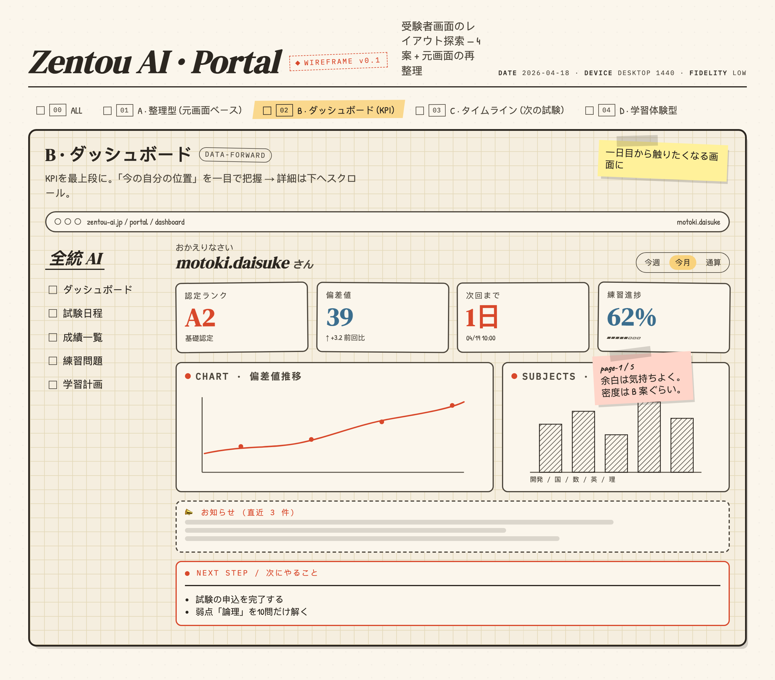The height and width of the screenshot is (680, 775).
Task: Click the second window circle in the browser bar
Action: coord(68,221)
